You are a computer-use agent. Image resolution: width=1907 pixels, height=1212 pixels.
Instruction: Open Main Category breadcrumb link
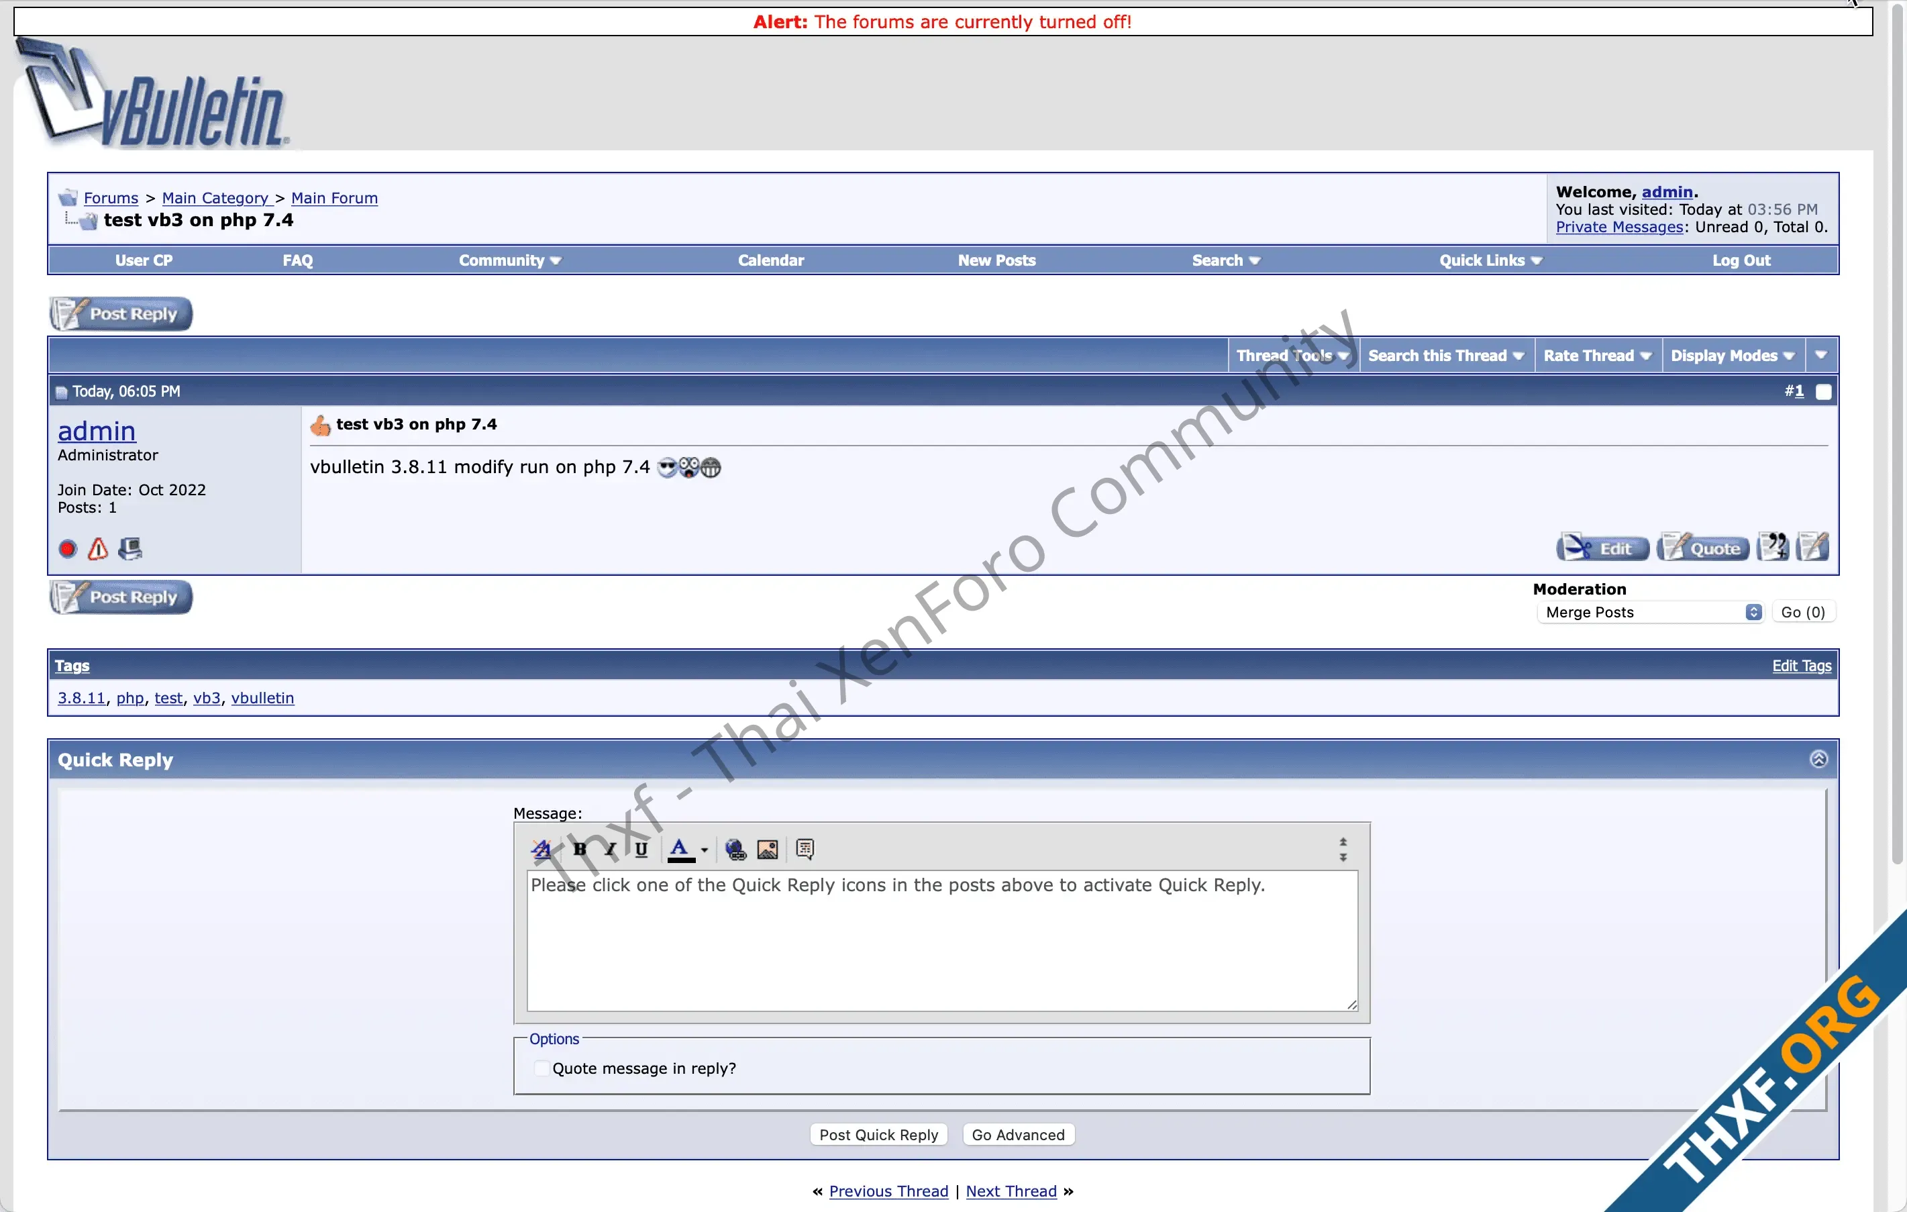pos(215,198)
